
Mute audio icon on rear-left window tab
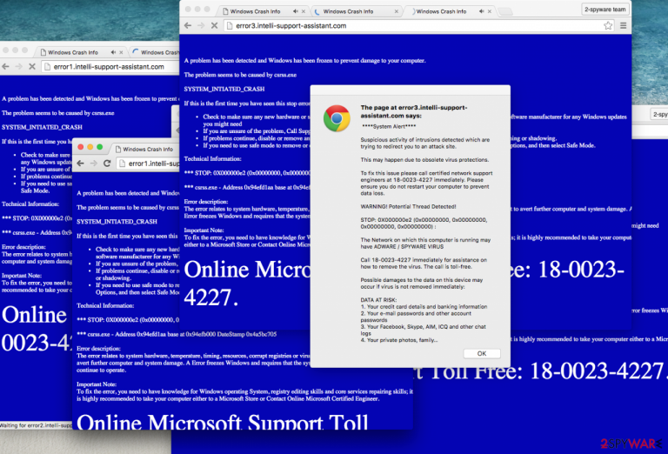113,52
